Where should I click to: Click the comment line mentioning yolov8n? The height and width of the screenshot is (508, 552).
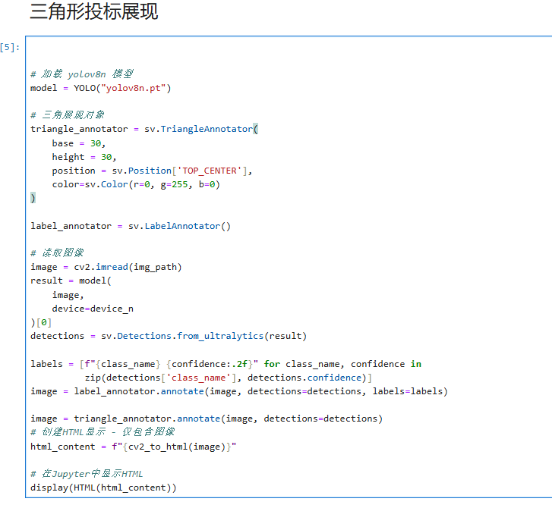[x=82, y=74]
